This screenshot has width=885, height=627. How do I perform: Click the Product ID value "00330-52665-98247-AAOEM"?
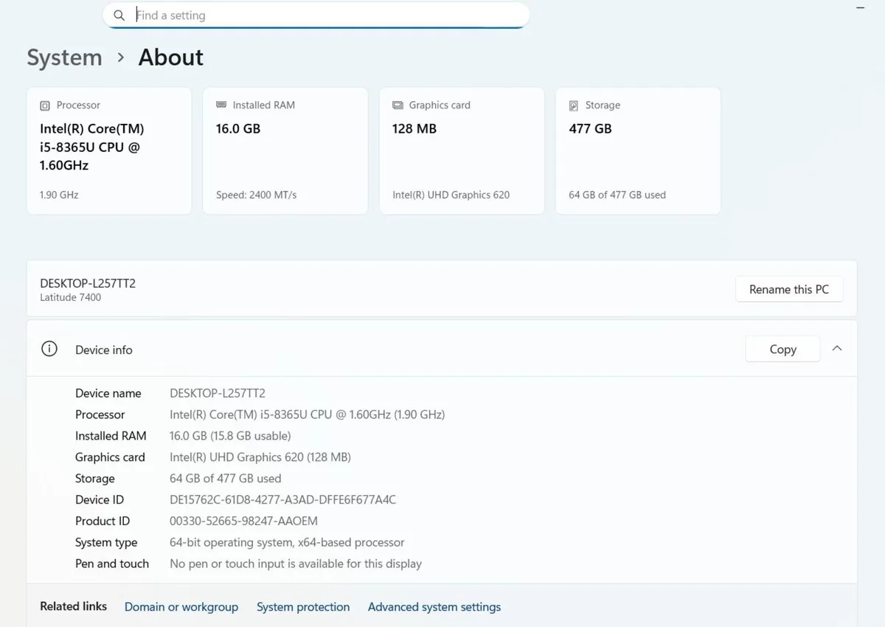pyautogui.click(x=244, y=521)
